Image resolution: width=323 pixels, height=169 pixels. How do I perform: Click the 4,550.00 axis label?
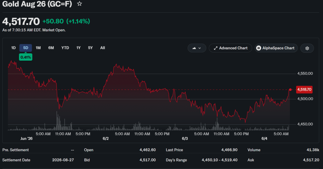tap(305, 74)
